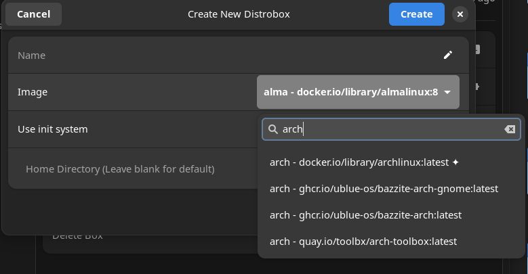This screenshot has height=274, width=528.
Task: Clear the image search text with the backspace icon
Action: (510, 129)
